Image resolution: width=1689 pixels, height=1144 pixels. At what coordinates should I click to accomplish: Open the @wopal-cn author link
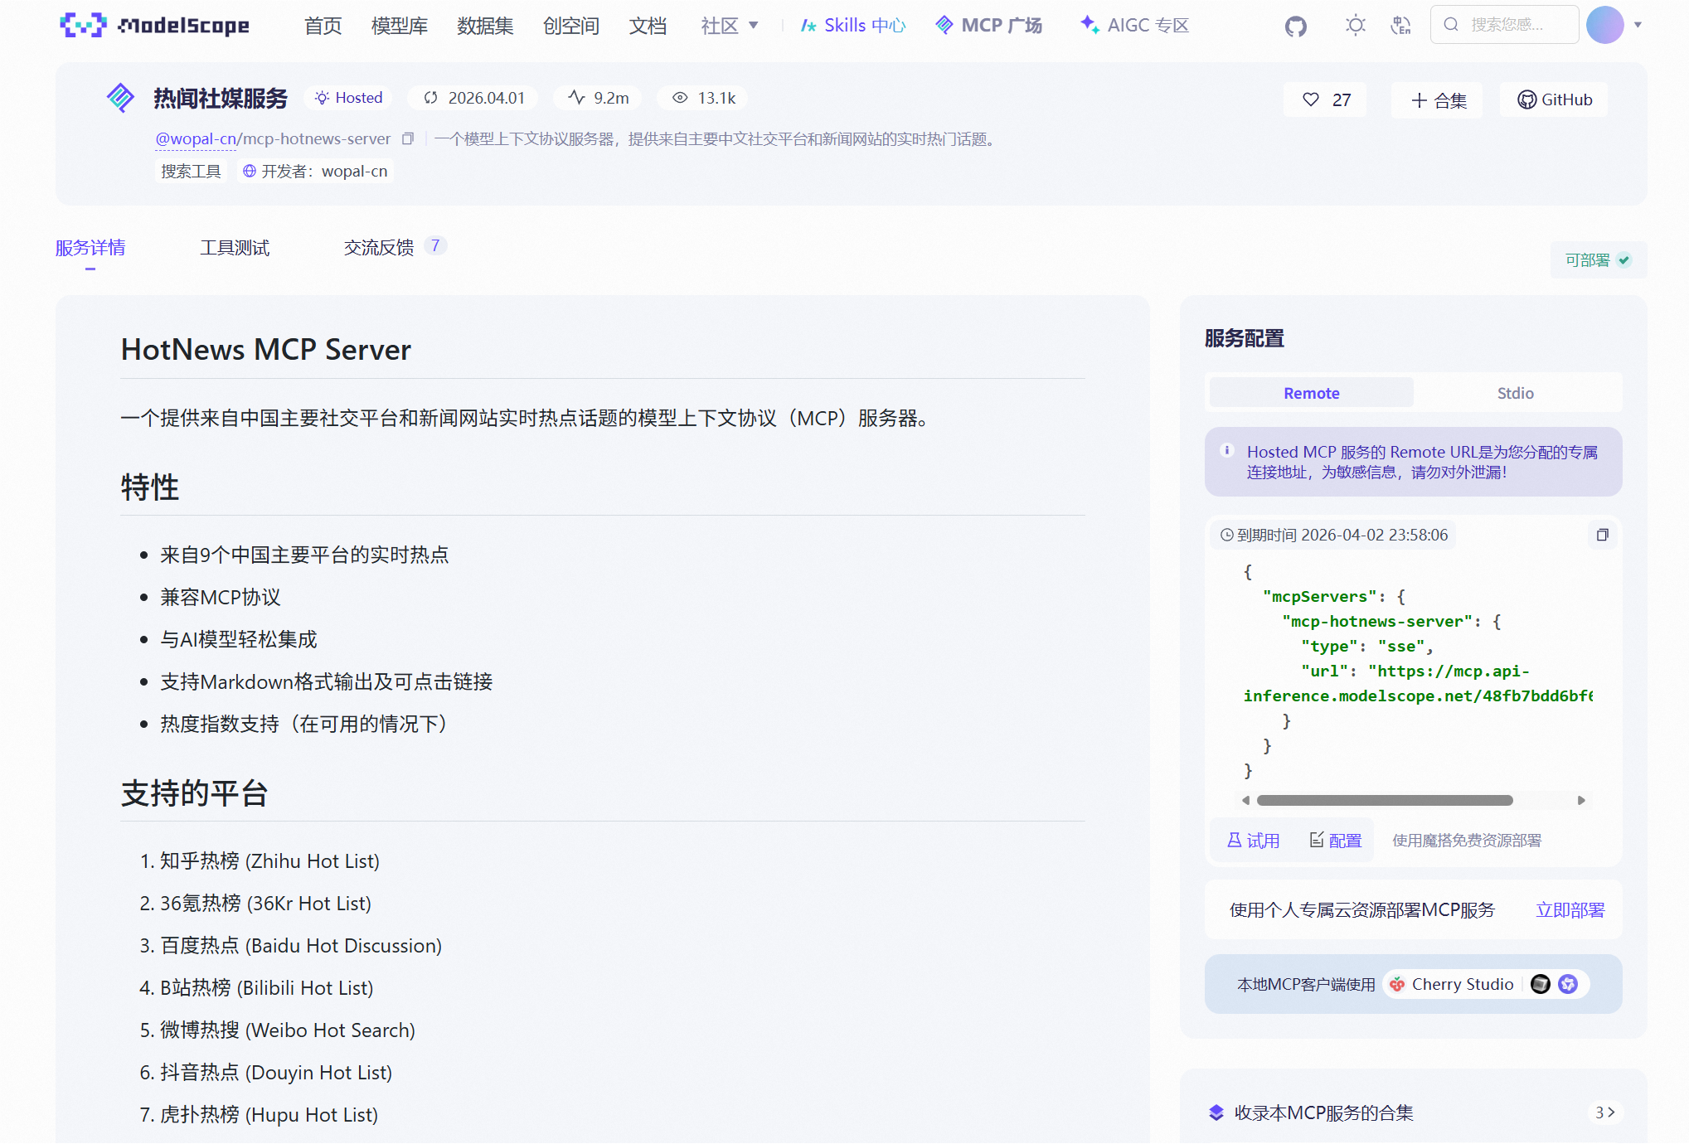click(x=196, y=139)
